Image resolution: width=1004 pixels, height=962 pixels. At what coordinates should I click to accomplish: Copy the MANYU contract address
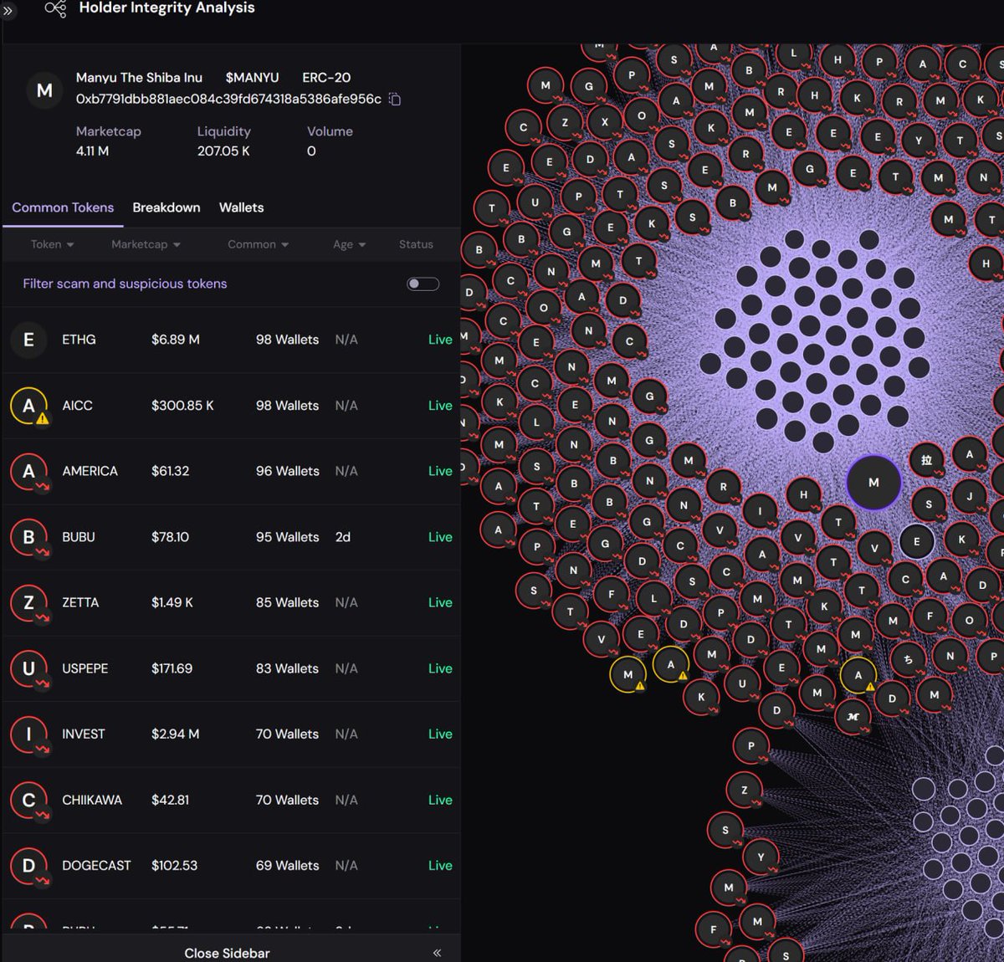coord(395,100)
